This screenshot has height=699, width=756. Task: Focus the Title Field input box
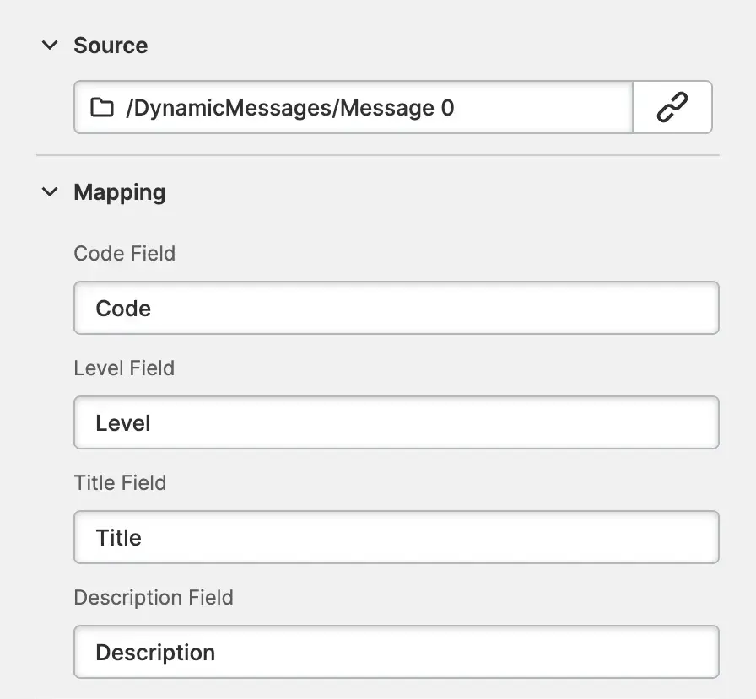396,538
